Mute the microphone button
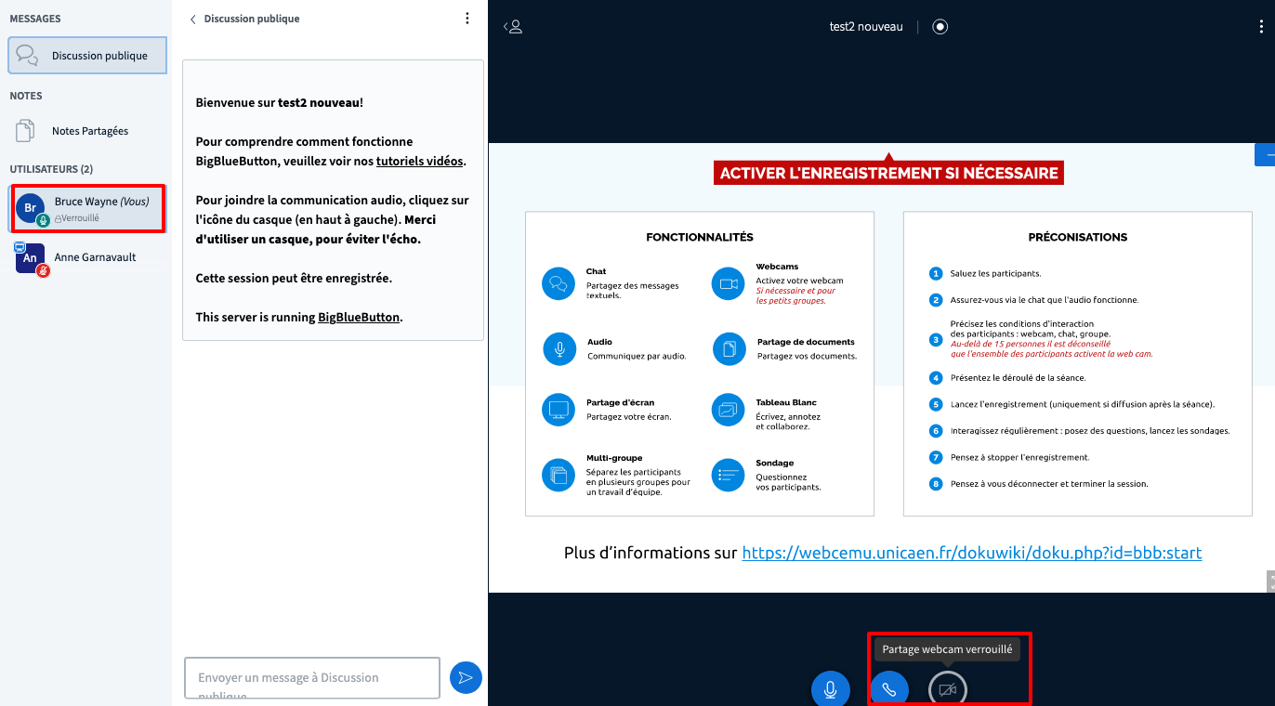The height and width of the screenshot is (706, 1275). click(x=830, y=689)
